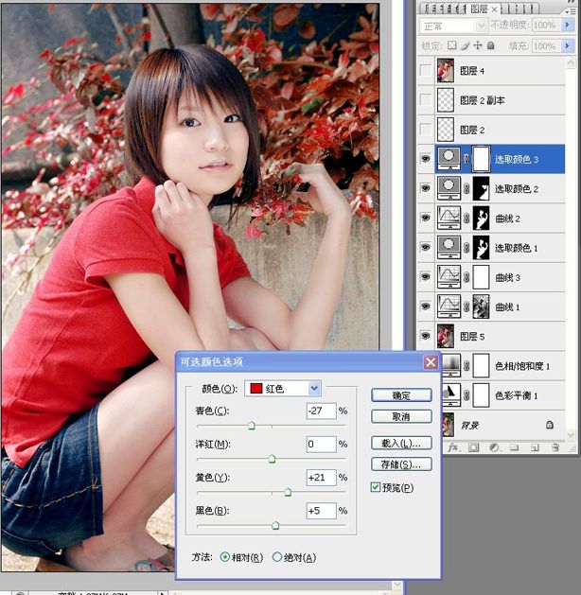The height and width of the screenshot is (595, 581).
Task: Select 选取颜色 1 adjustment icon
Action: (x=449, y=248)
